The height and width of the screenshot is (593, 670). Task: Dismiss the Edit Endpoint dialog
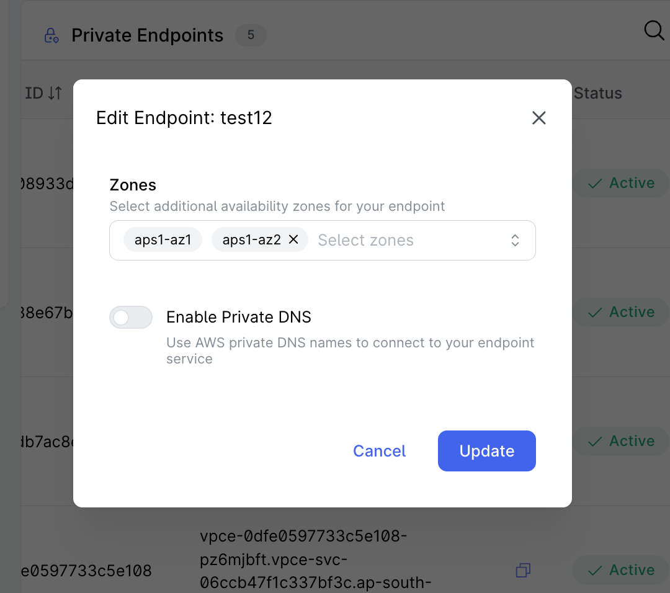[x=538, y=118]
